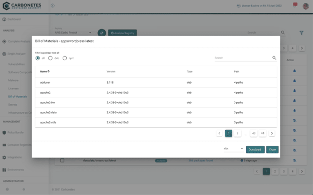Go to page 2 in background pagination
The image size is (313, 195).
pyautogui.click(x=275, y=171)
